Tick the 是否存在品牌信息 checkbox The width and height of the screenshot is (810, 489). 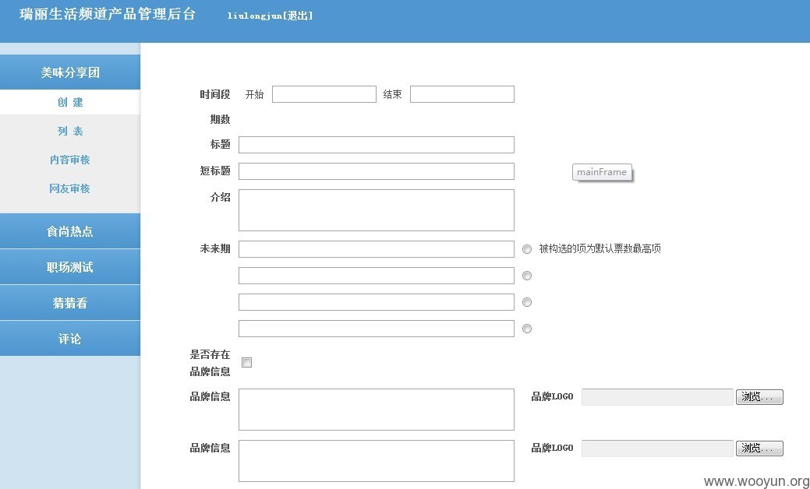(247, 363)
